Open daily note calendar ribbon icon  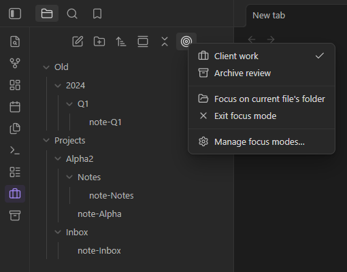[x=15, y=107]
